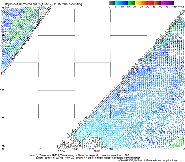The height and width of the screenshot is (162, 185).
Task: Click the -90 longitude axis label
Action: click(2, 149)
